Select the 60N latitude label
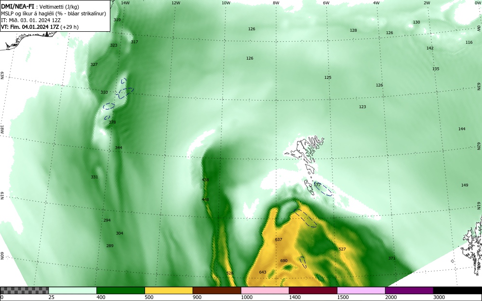The image size is (482, 301). point(2,256)
